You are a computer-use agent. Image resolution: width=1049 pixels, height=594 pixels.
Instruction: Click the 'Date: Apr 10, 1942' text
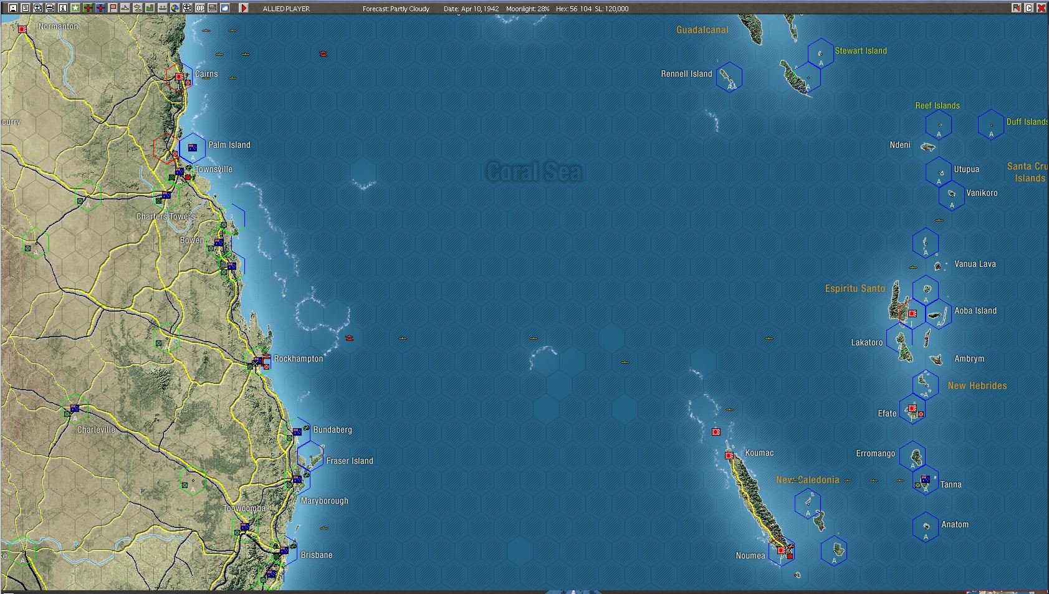click(471, 9)
